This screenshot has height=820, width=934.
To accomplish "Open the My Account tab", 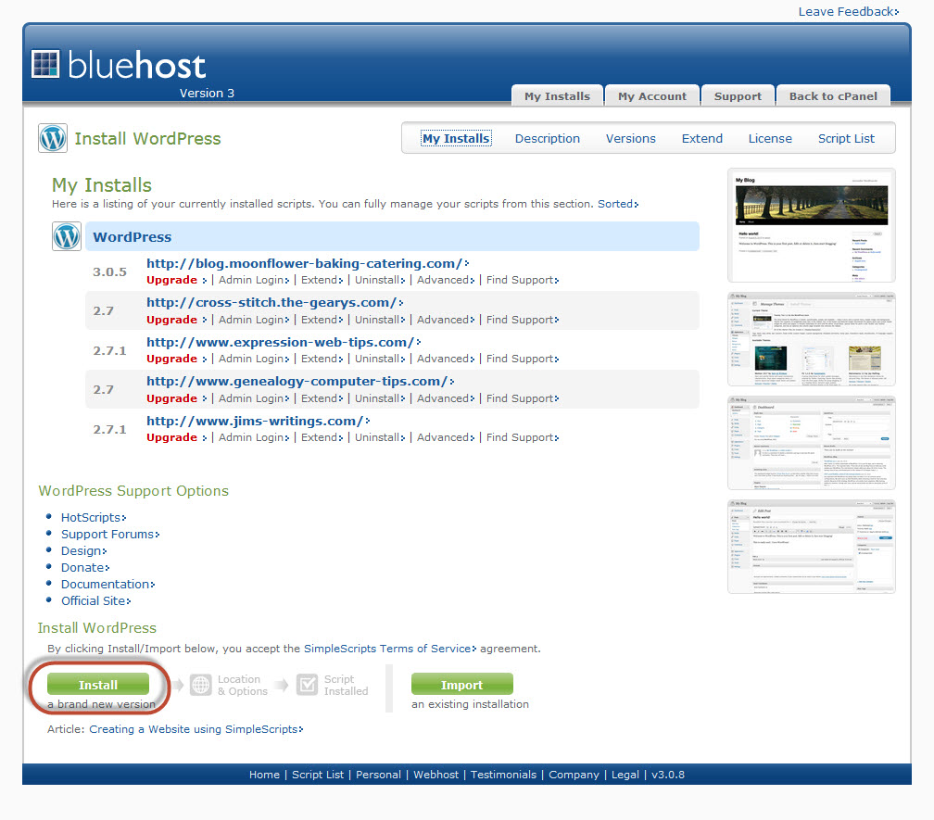I will (x=651, y=95).
